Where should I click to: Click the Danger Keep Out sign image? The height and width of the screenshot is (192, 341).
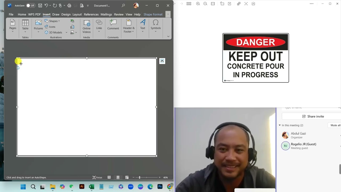(256, 58)
